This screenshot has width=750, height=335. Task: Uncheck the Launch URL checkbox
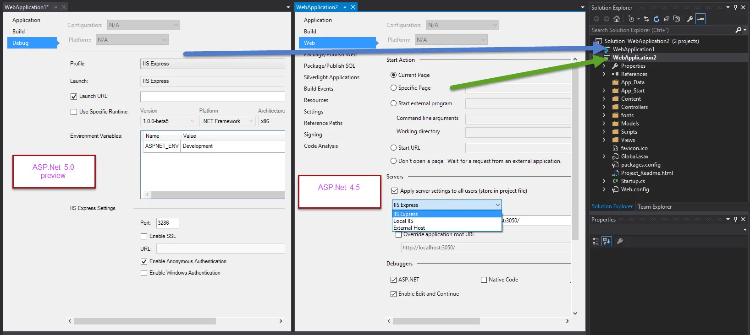(x=74, y=97)
